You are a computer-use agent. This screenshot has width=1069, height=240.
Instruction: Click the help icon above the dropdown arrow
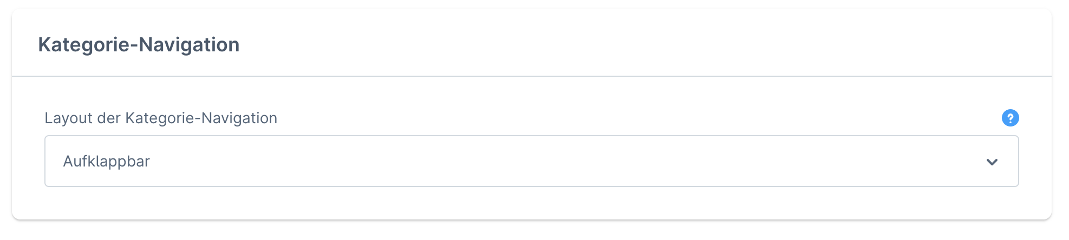tap(1010, 118)
